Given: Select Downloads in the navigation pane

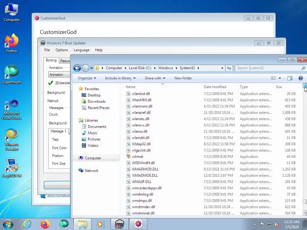Looking at the screenshot, I should coord(94,101).
